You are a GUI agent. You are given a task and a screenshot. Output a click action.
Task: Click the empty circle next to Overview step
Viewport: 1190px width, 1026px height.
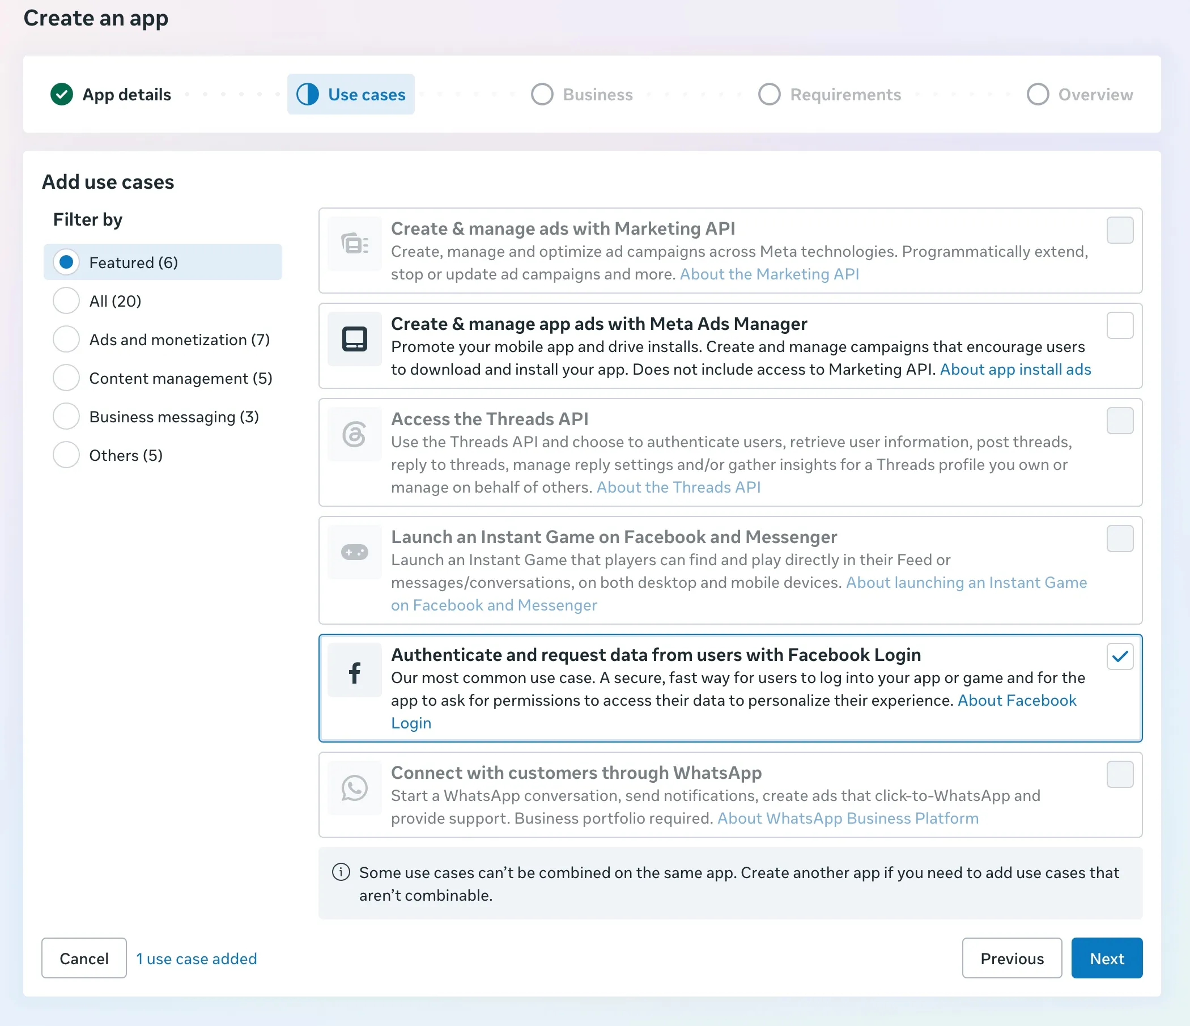pos(1038,94)
